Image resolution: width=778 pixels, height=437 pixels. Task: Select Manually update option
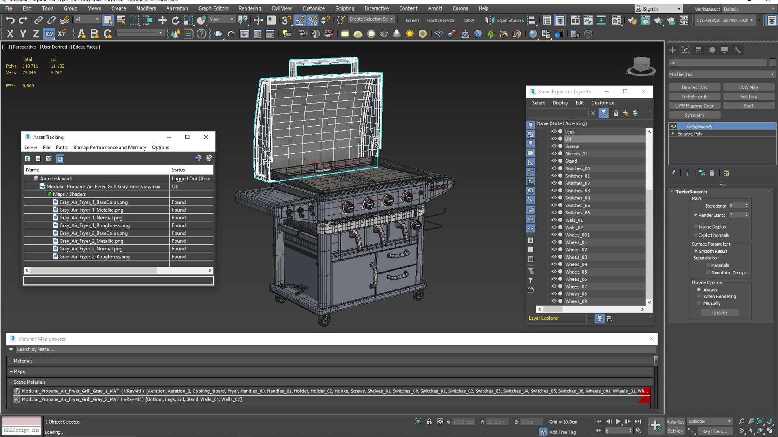pos(699,303)
